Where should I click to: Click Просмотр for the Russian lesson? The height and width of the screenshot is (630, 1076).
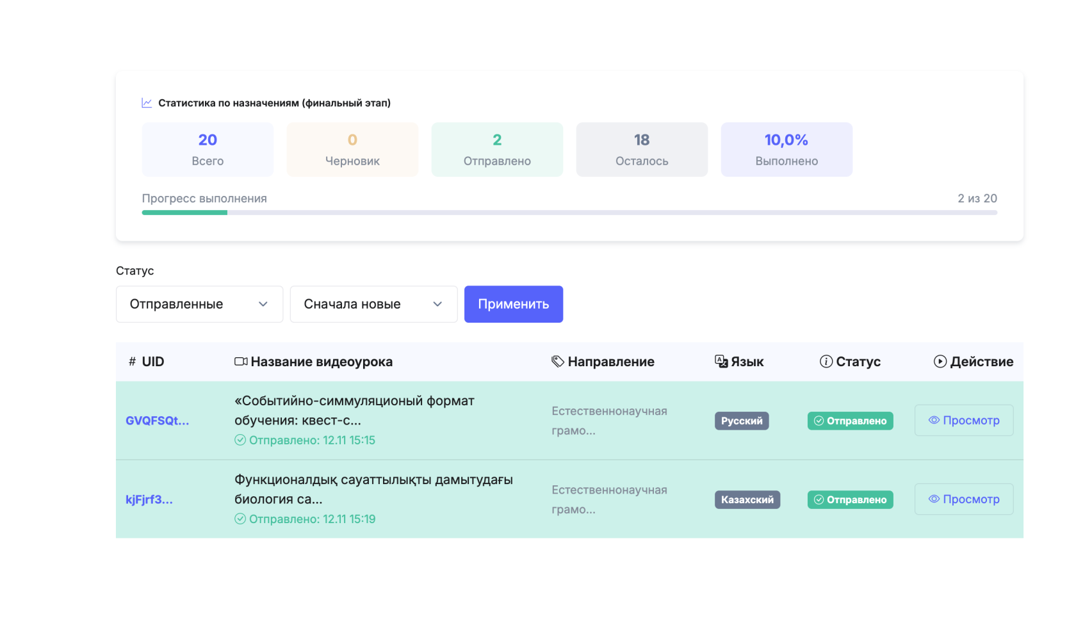pyautogui.click(x=963, y=421)
